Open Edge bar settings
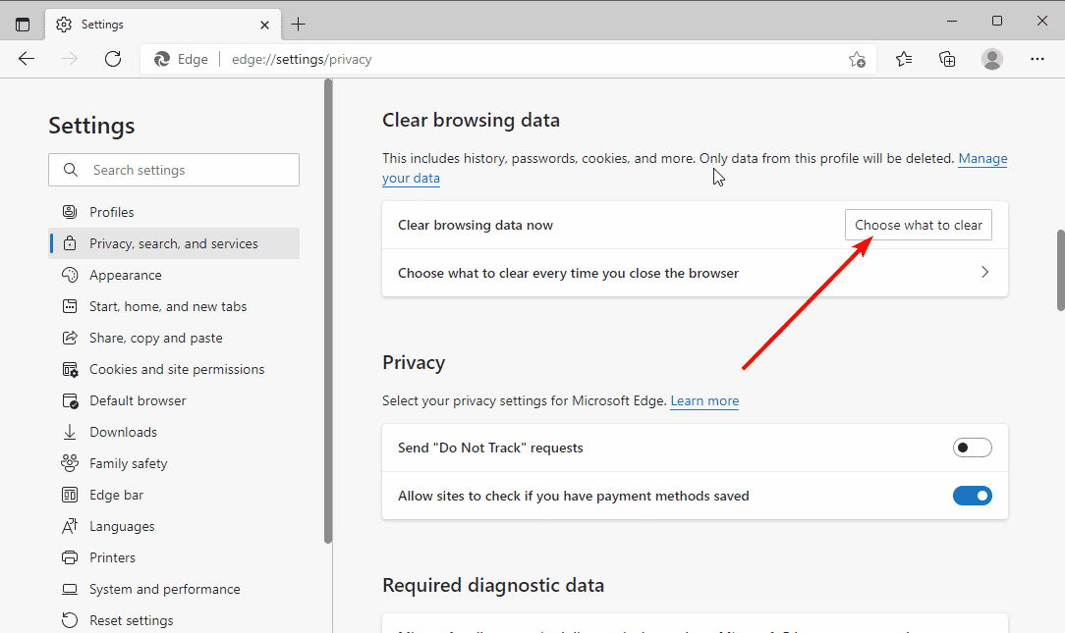This screenshot has width=1065, height=633. [174, 495]
